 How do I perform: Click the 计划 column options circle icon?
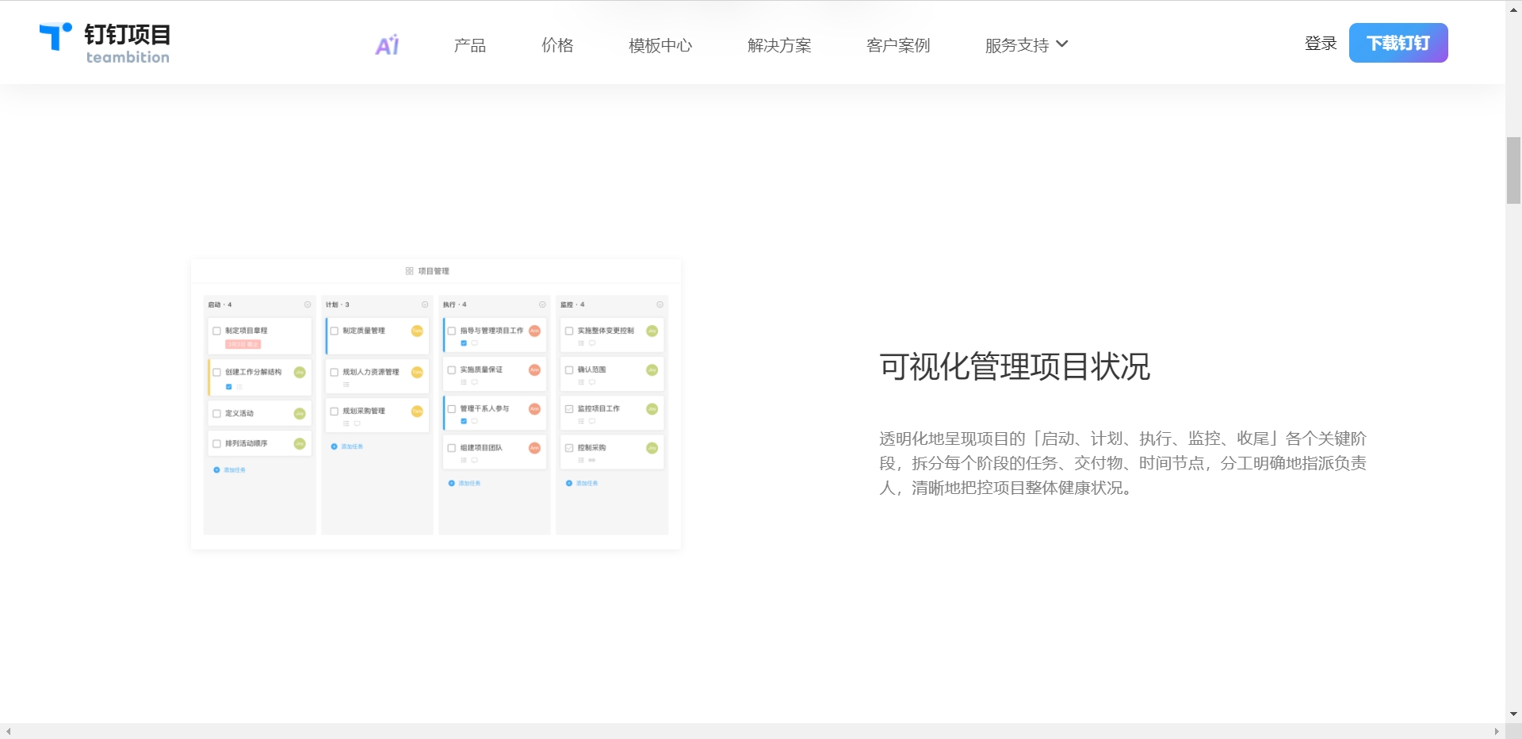coord(425,304)
